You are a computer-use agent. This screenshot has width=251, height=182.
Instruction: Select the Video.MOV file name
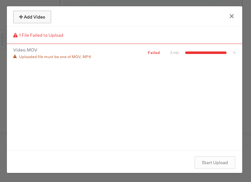25,50
